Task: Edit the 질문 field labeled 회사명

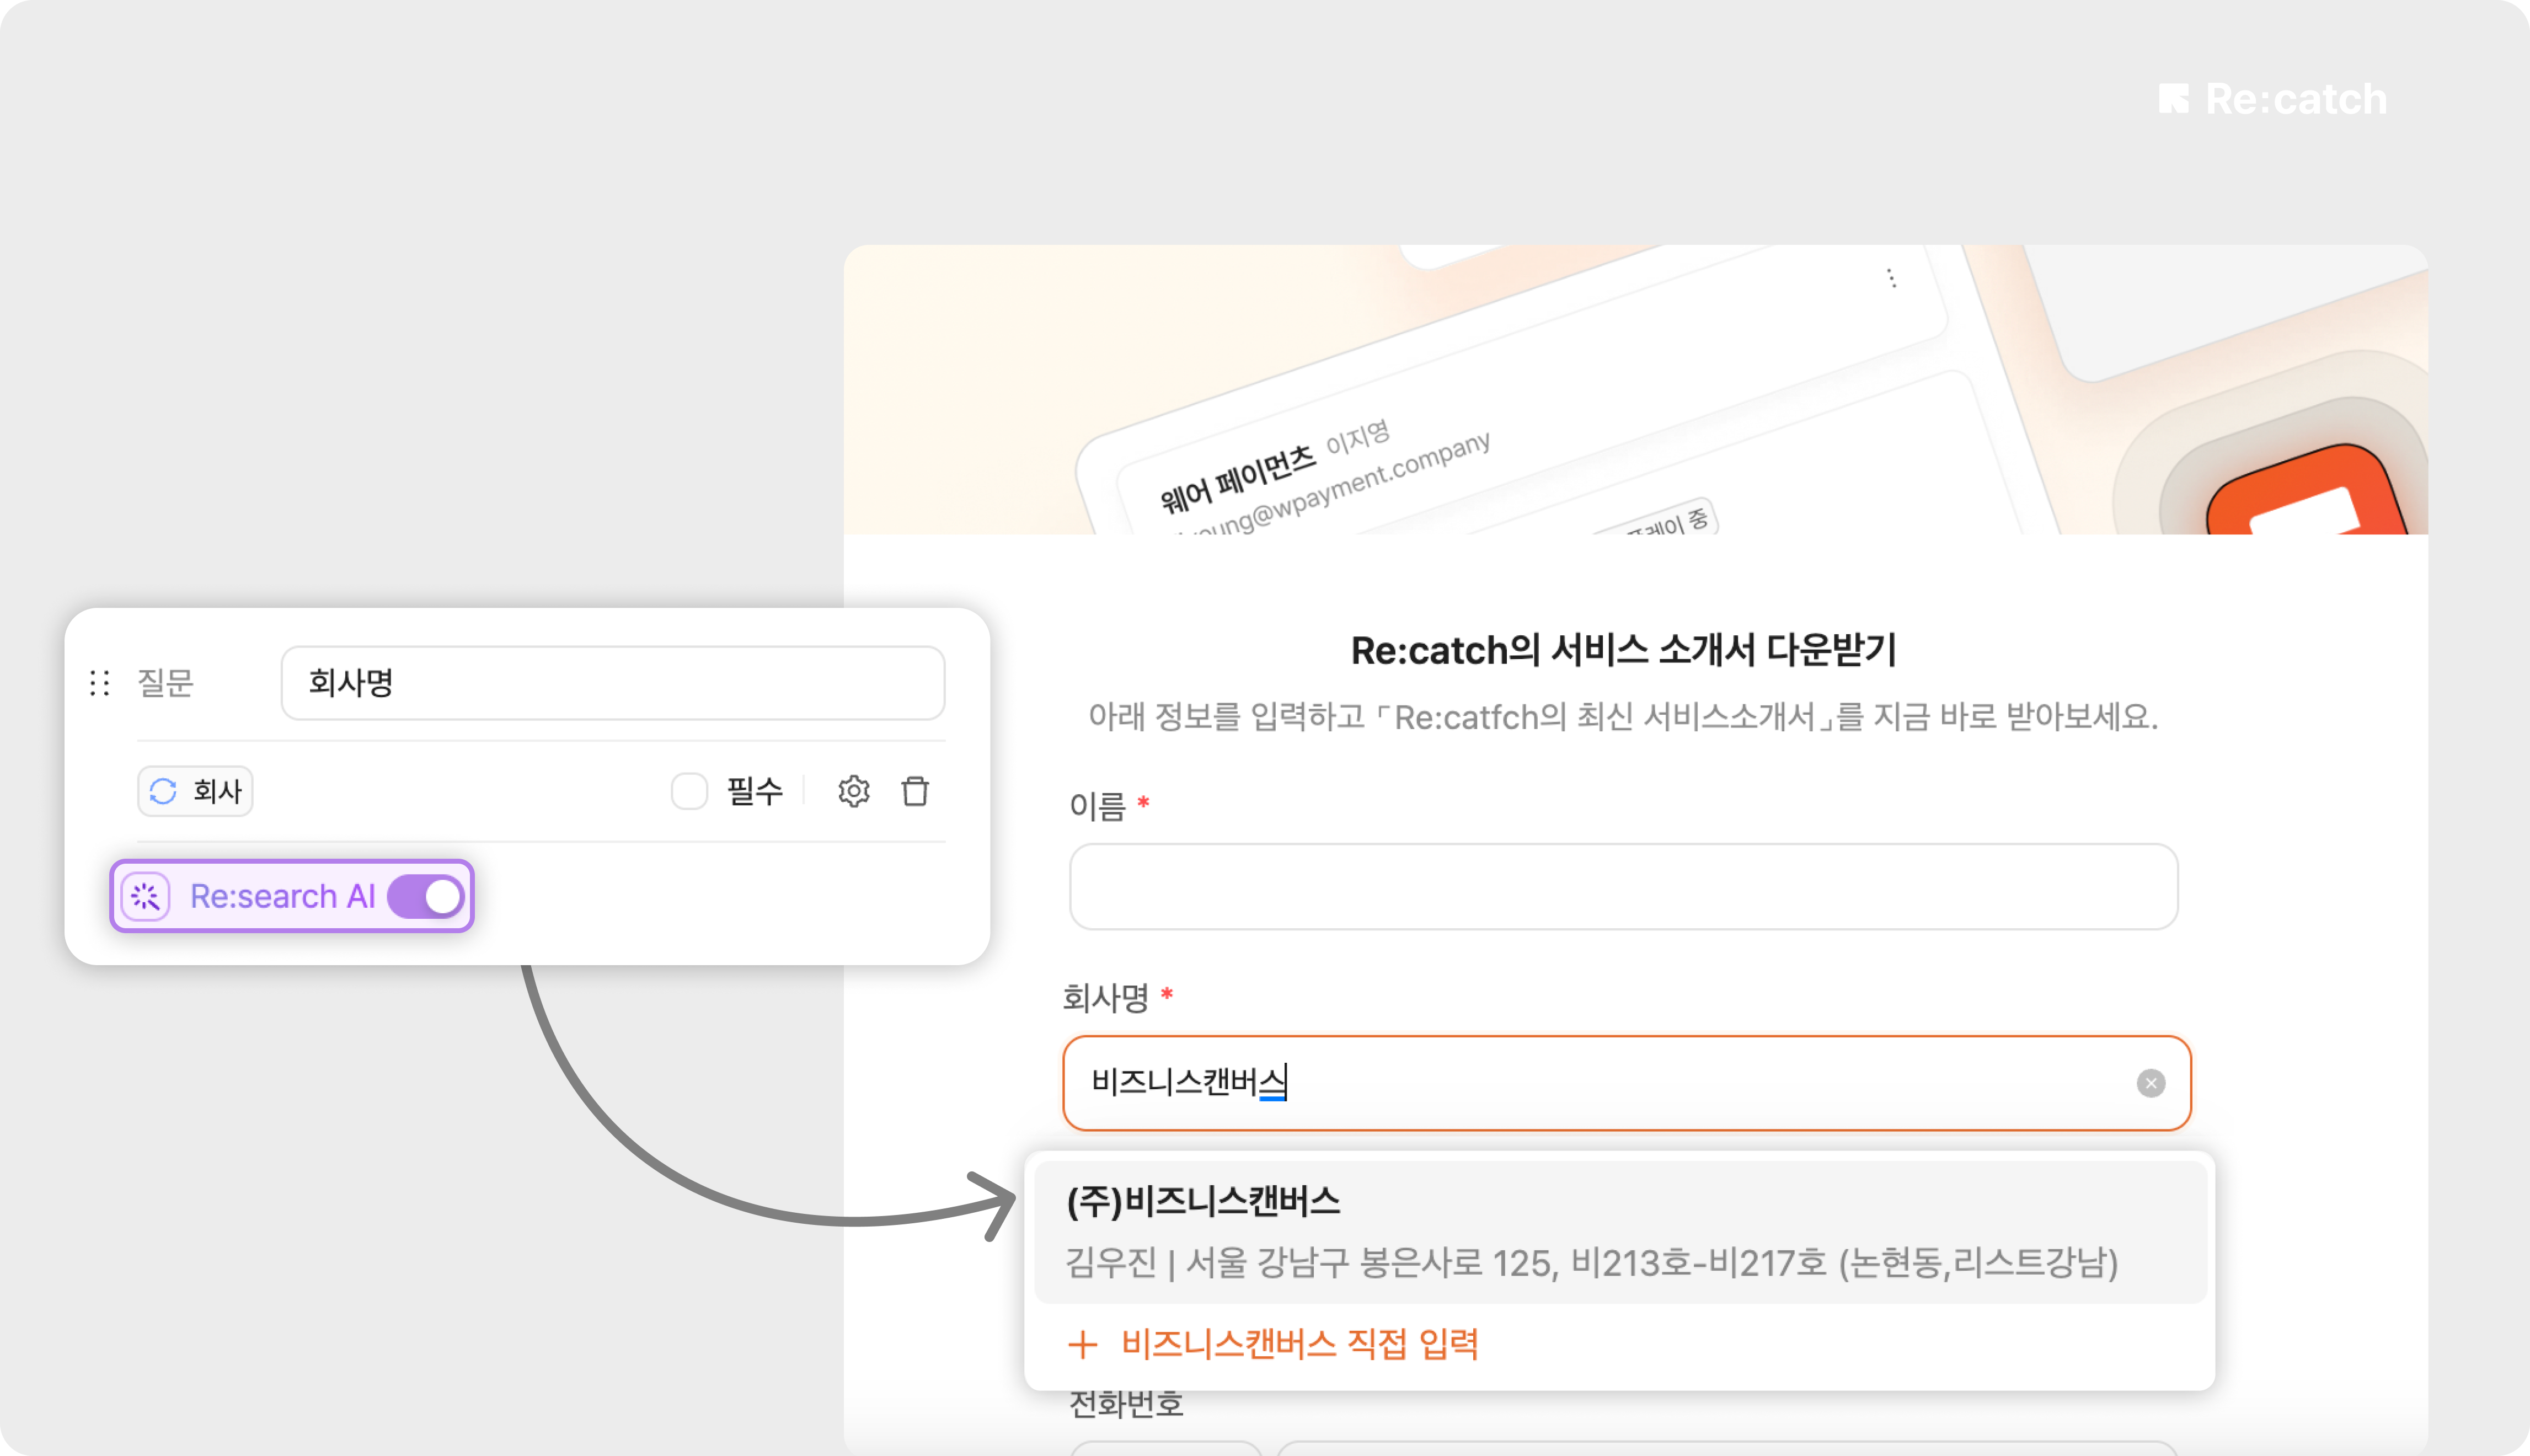Action: pos(612,683)
